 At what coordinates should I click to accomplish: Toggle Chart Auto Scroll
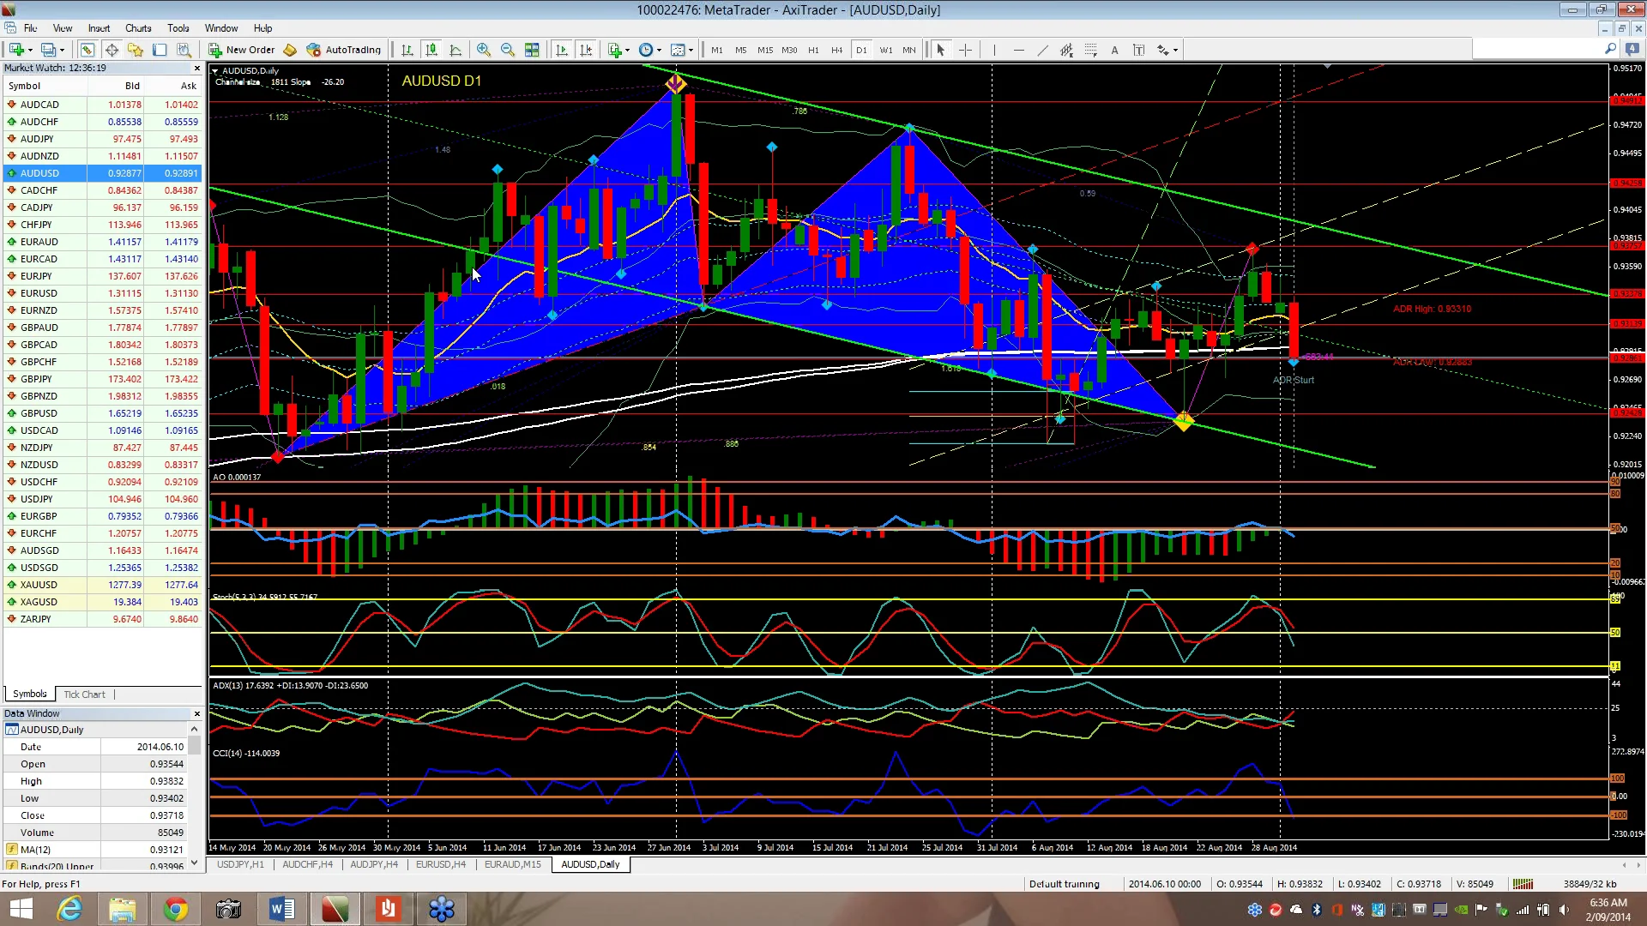[562, 50]
